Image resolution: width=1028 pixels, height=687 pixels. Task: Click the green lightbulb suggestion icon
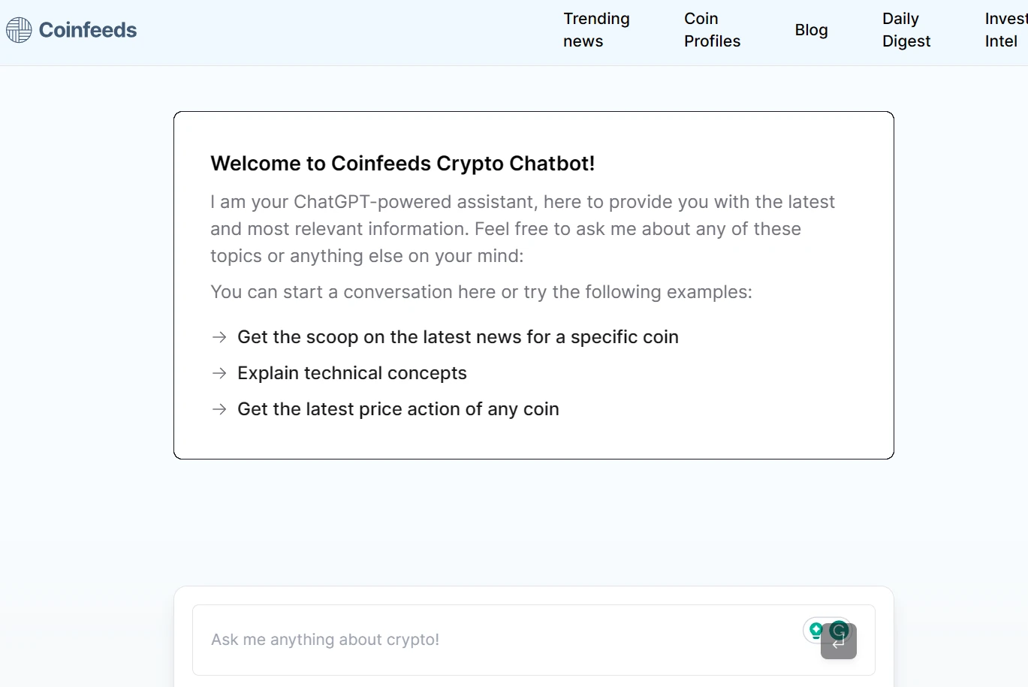click(x=815, y=631)
